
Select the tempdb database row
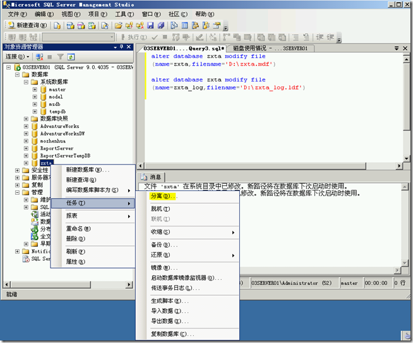57,112
